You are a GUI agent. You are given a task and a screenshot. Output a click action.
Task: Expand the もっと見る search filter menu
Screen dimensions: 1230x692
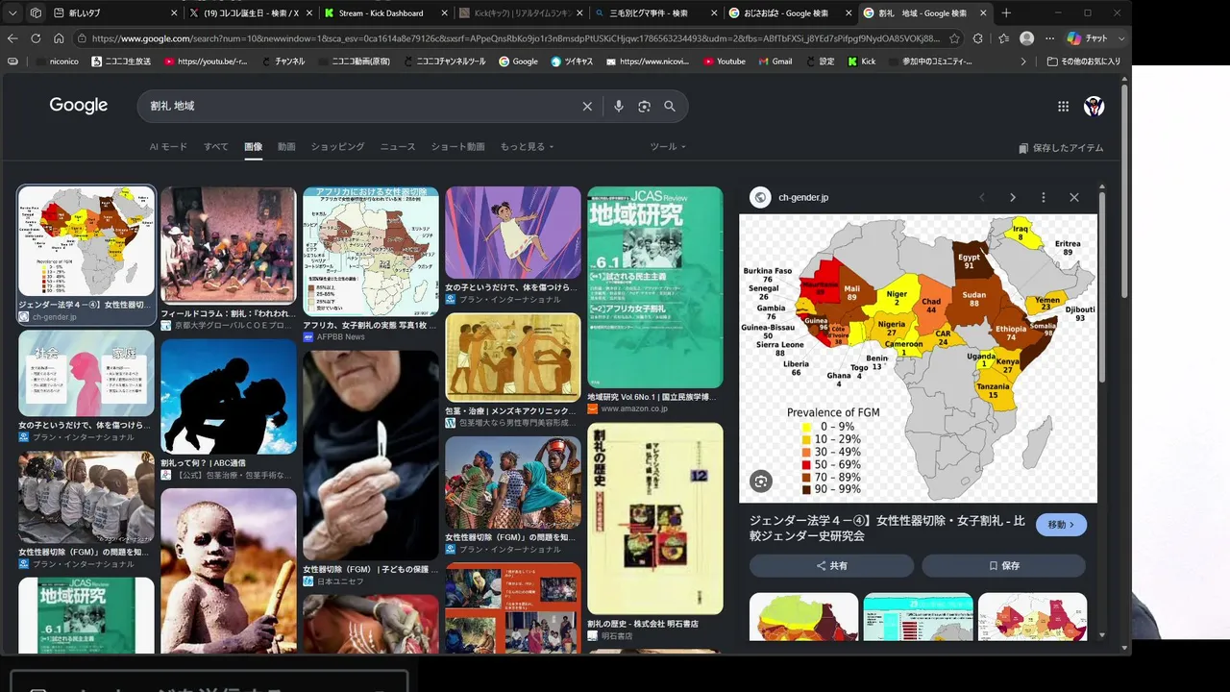pyautogui.click(x=527, y=147)
